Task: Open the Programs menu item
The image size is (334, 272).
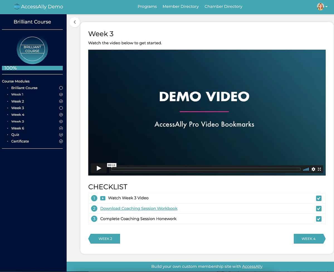Action: [147, 6]
